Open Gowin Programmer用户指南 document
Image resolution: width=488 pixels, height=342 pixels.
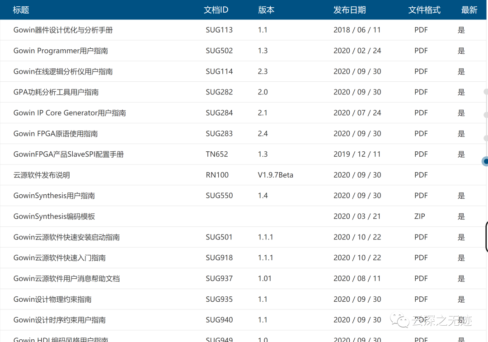61,51
